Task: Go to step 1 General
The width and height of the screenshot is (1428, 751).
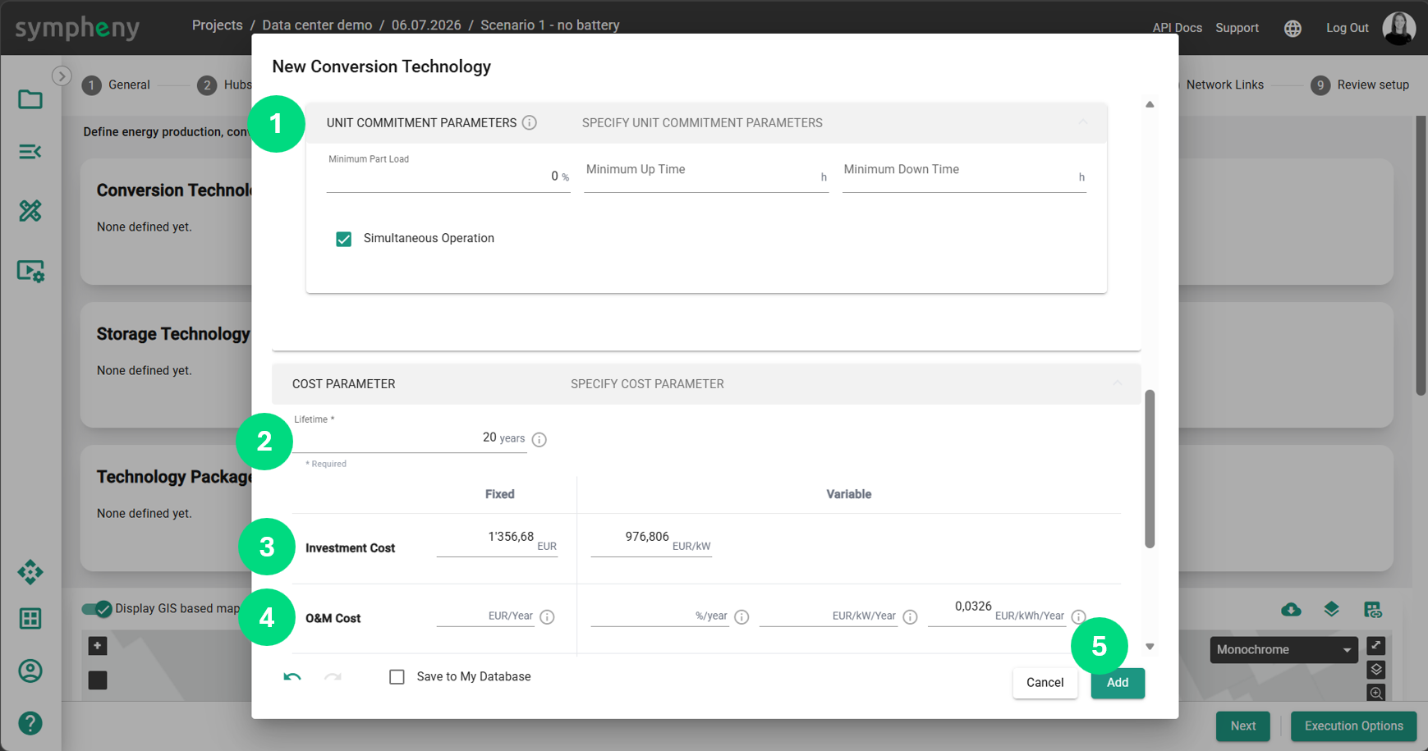Action: pyautogui.click(x=116, y=85)
